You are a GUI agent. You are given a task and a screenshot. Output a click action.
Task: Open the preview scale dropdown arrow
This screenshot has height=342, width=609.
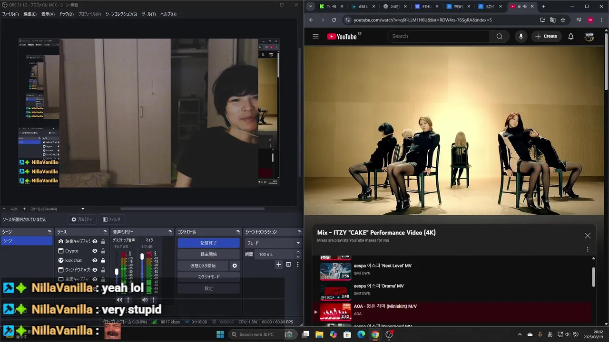83,209
